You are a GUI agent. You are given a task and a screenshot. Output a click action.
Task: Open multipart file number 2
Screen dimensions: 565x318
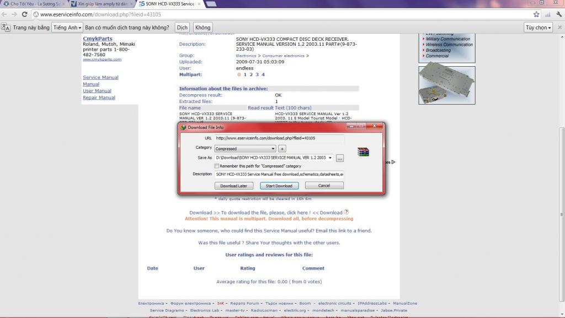tap(251, 74)
